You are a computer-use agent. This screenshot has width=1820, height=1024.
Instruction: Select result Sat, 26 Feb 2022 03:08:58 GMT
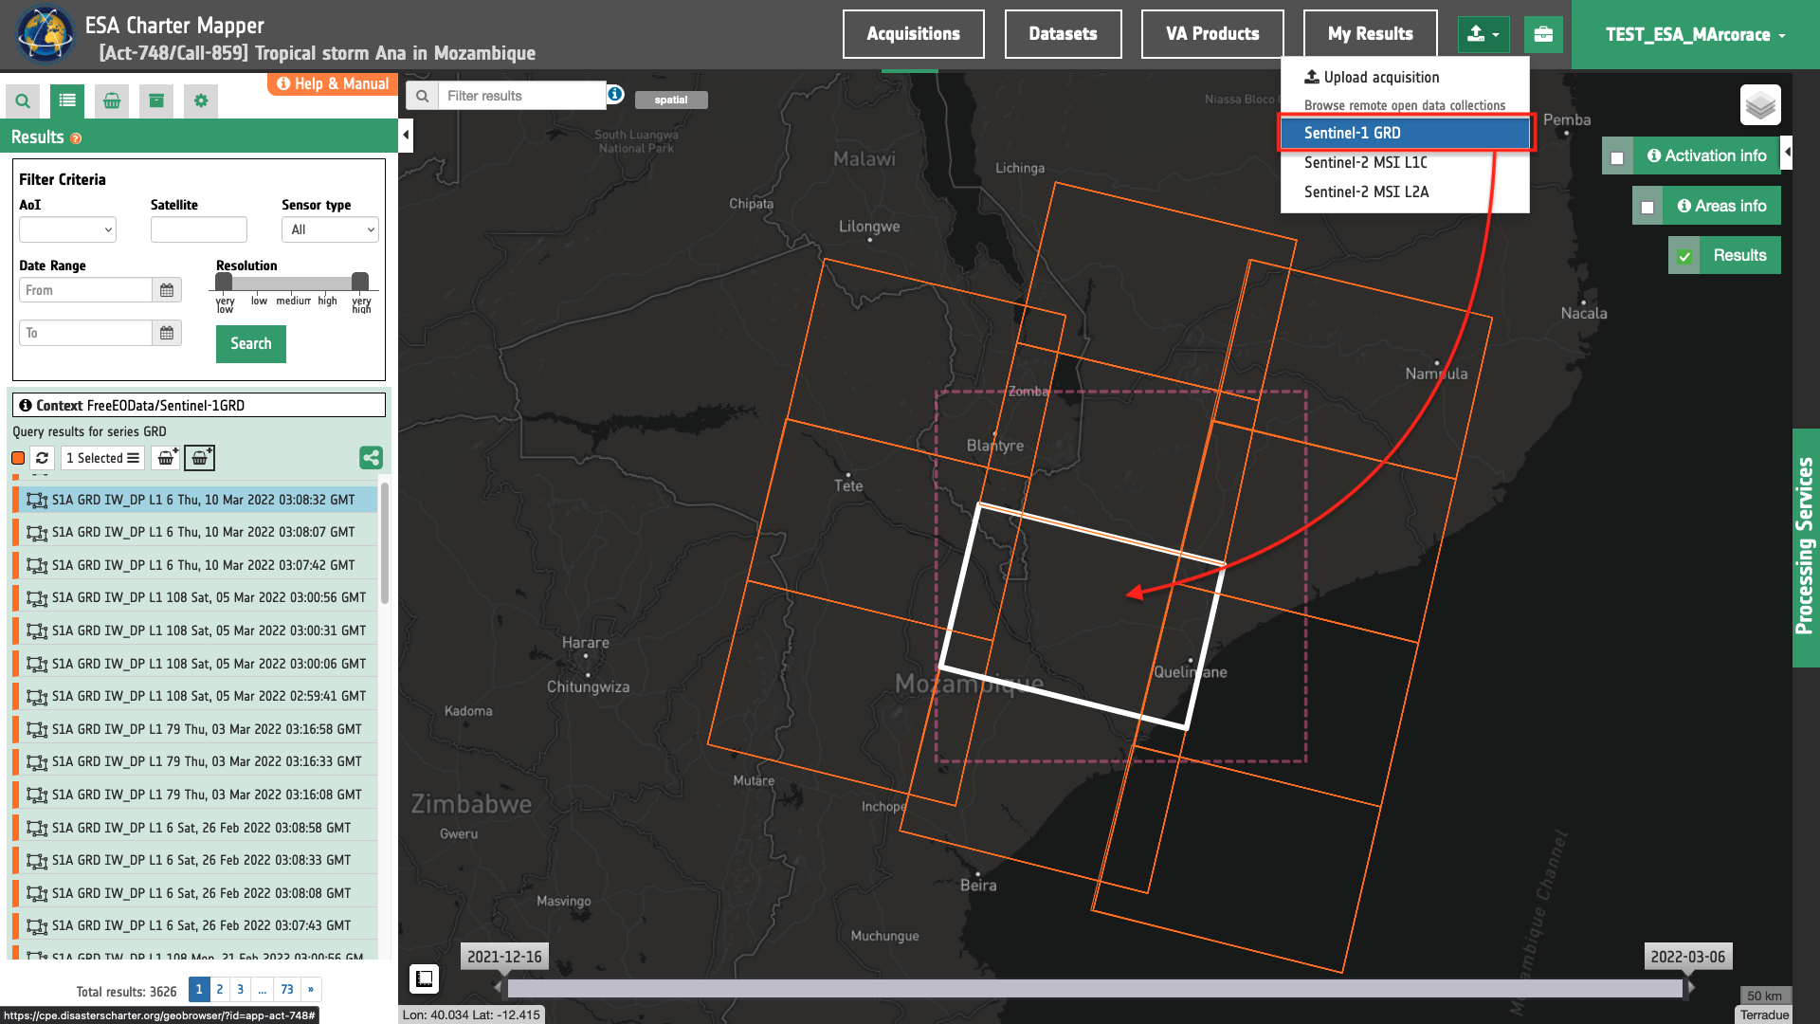pyautogui.click(x=195, y=828)
